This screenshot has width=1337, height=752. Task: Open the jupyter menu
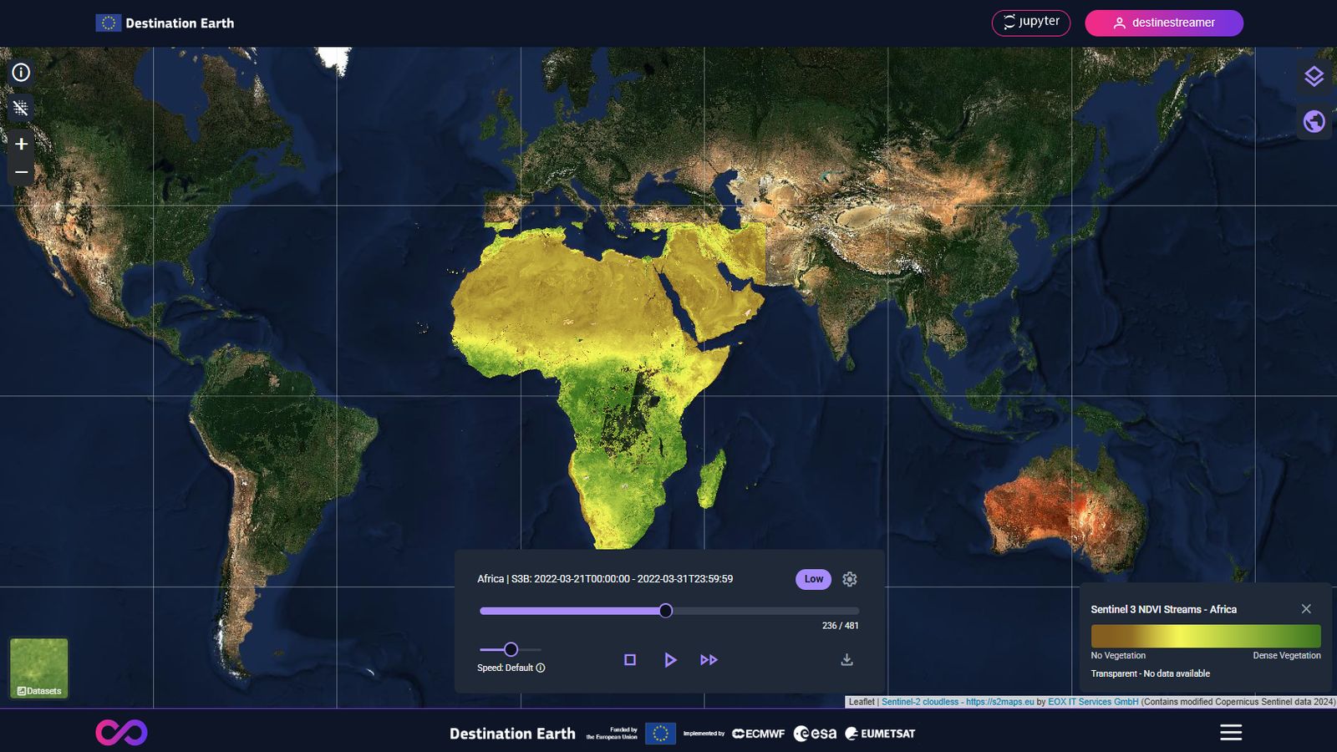click(x=1030, y=23)
